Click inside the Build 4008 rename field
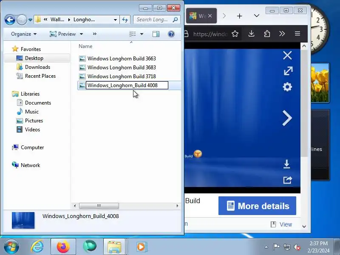This screenshot has width=340, height=255. [127, 85]
